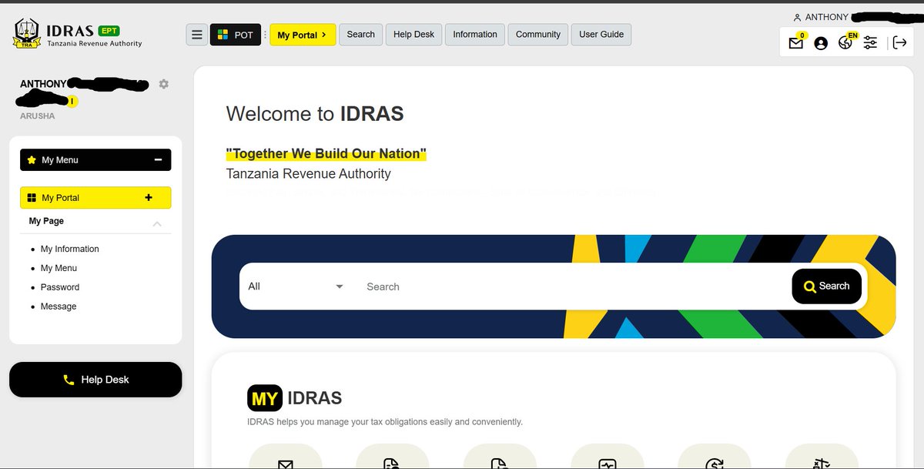
Task: Click the star icon on My Menu header
Action: [32, 160]
